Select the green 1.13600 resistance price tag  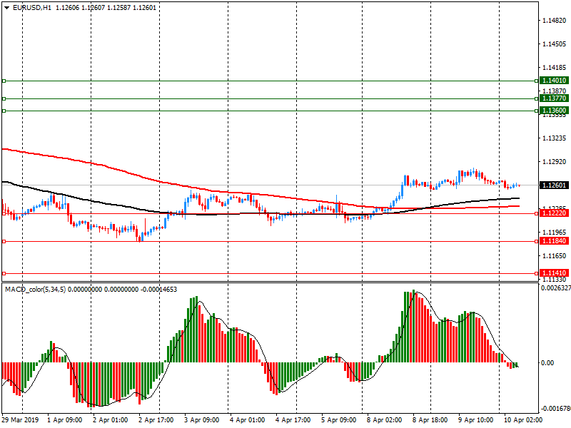(x=554, y=111)
